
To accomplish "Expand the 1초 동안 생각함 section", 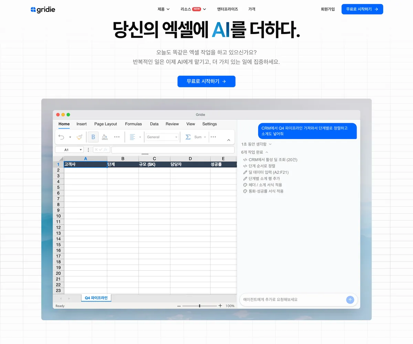I will (x=256, y=144).
